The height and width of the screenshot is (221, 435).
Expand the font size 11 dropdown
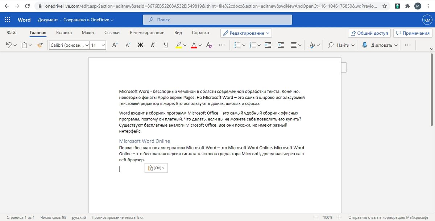[97, 45]
